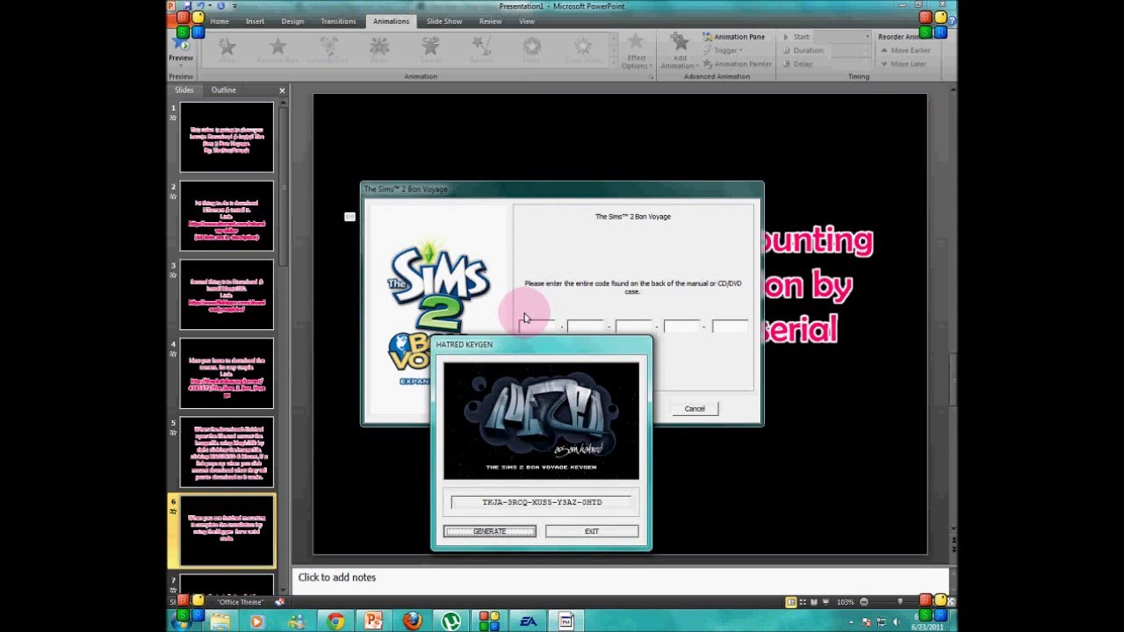
Task: Switch to Reading View in status bar
Action: (816, 602)
